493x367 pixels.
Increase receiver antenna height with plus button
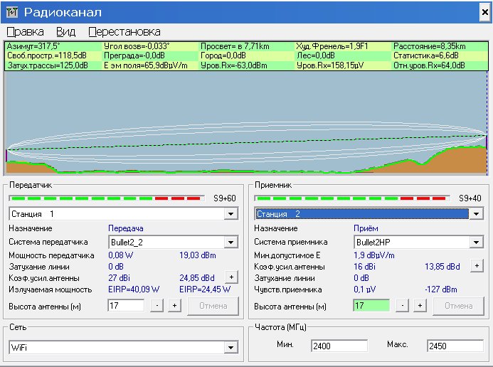tap(419, 306)
